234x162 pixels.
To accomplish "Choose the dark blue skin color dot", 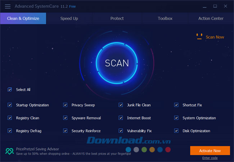I will tap(160, 150).
